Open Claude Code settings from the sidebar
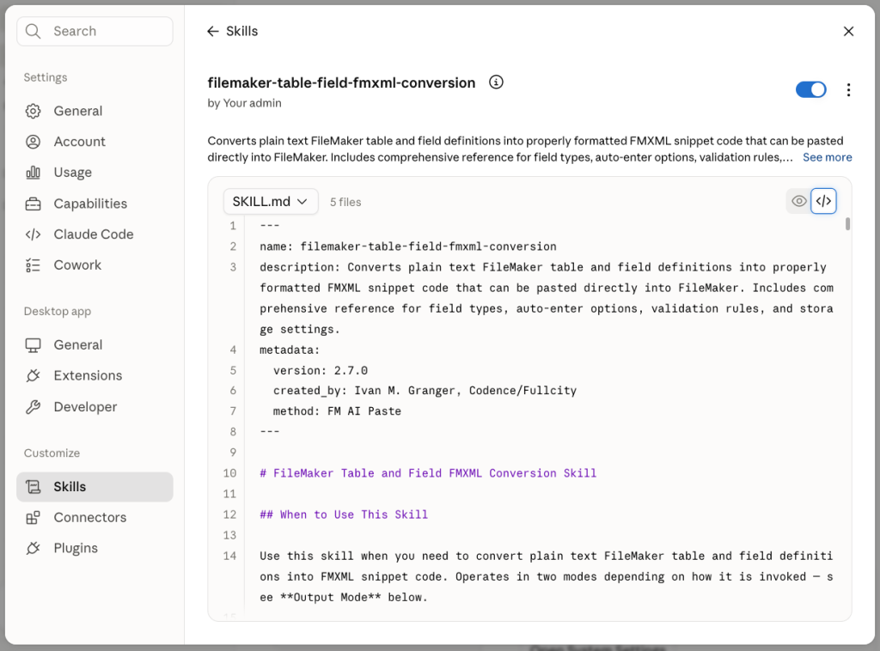The image size is (880, 651). tap(95, 234)
